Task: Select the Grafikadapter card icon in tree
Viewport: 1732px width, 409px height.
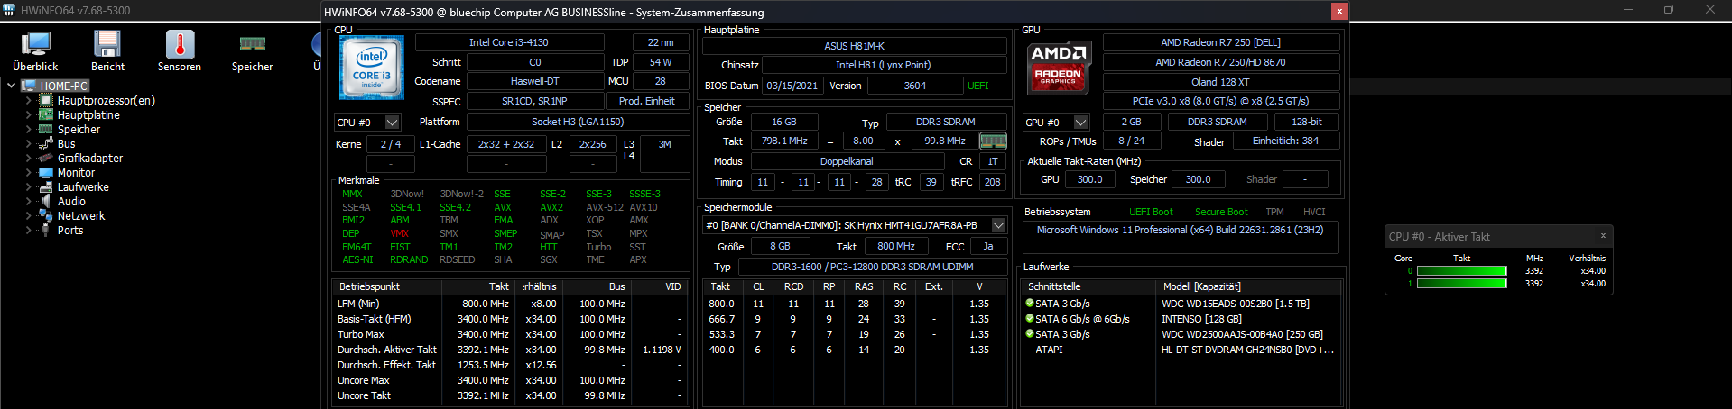Action: (x=46, y=159)
